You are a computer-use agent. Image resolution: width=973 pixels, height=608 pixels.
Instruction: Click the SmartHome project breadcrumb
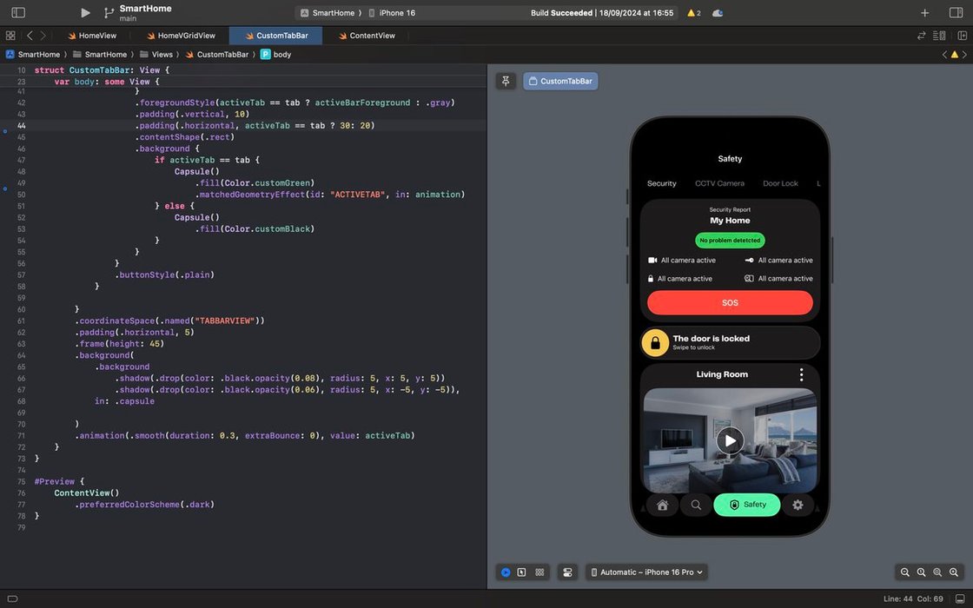[33, 54]
